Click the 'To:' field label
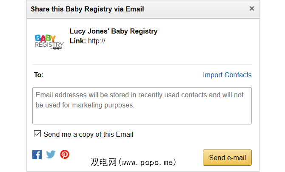Image resolution: width=285 pixels, height=172 pixels. click(39, 75)
